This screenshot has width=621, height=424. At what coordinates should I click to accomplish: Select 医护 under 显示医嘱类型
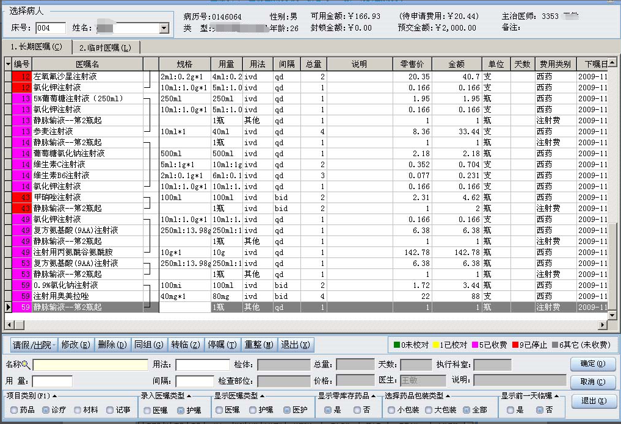(x=287, y=410)
